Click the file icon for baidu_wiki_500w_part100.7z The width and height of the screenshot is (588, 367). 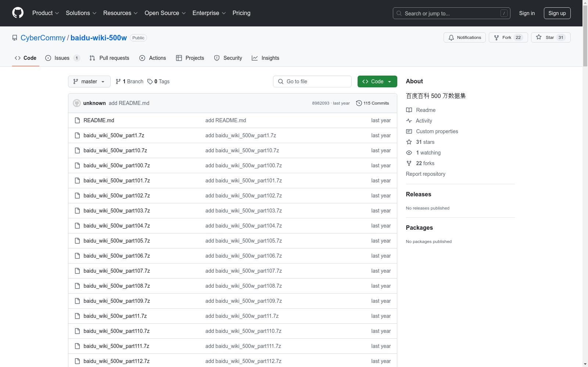click(x=77, y=166)
